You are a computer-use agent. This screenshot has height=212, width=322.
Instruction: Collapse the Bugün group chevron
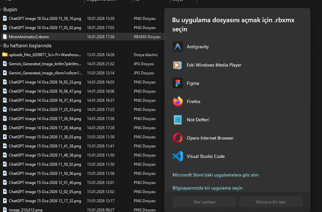pos(1,9)
